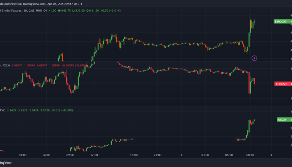The width and height of the screenshot is (292, 167).
Task: Click the TradingView logo watermark
Action: [x=5, y=163]
